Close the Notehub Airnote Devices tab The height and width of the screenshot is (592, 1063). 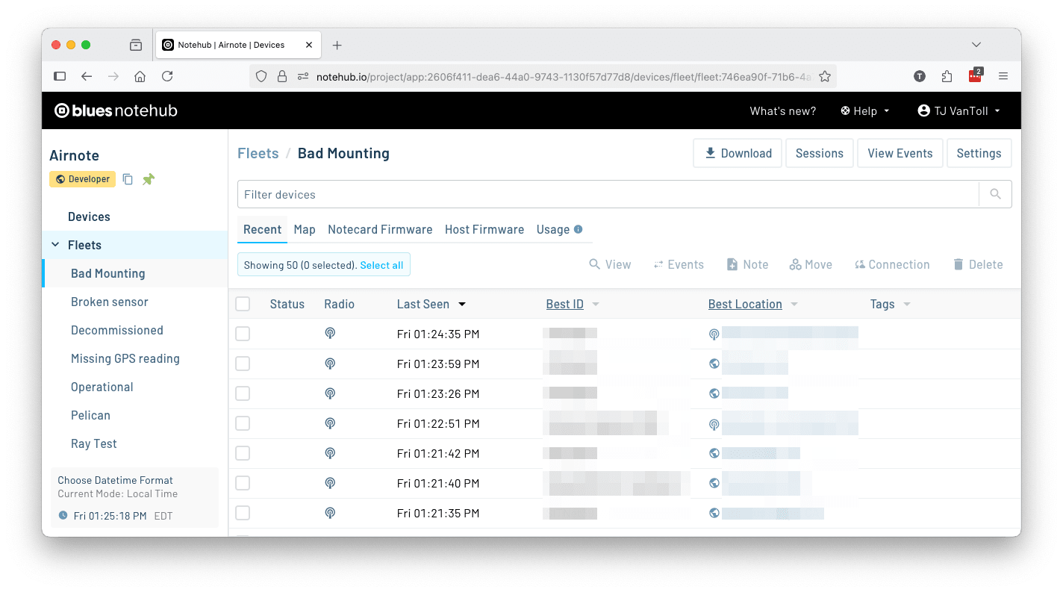pos(309,45)
